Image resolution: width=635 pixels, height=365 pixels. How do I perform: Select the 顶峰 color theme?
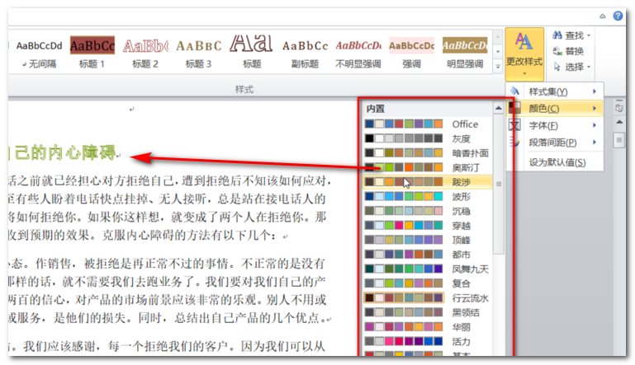[427, 240]
